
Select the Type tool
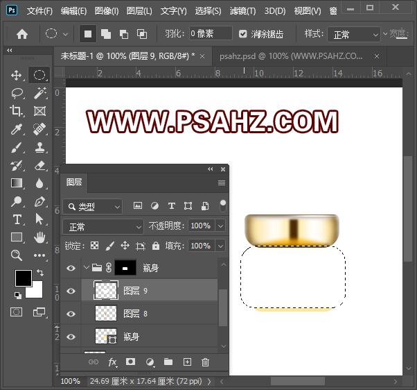click(x=17, y=219)
